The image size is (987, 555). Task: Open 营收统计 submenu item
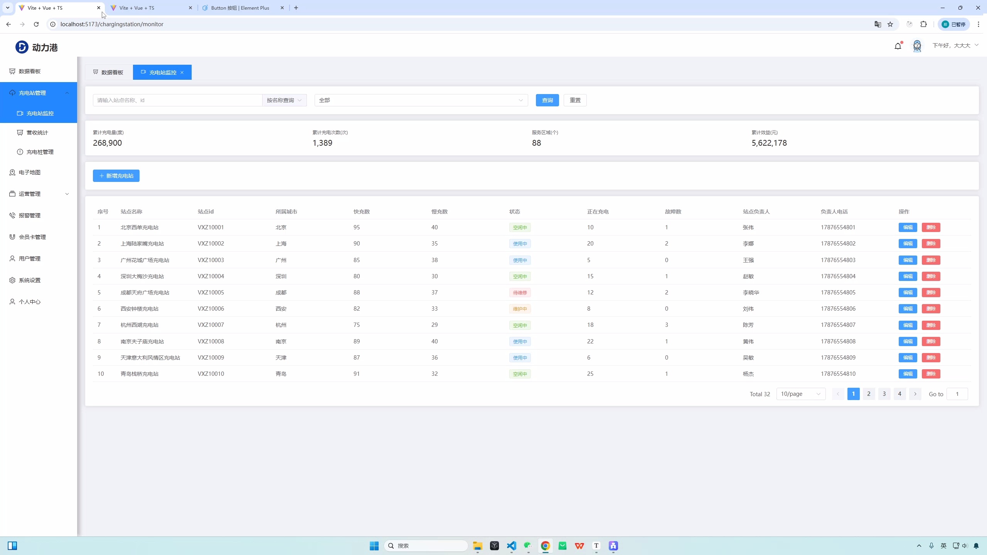tap(37, 133)
